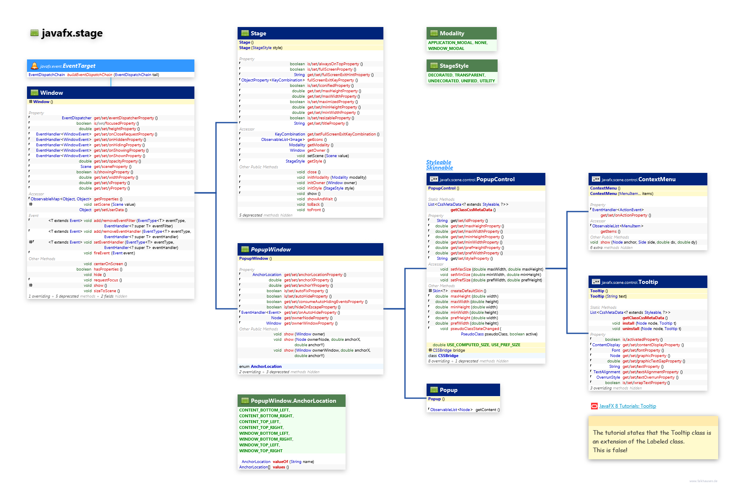Click the PopupWindow class title

271,249
